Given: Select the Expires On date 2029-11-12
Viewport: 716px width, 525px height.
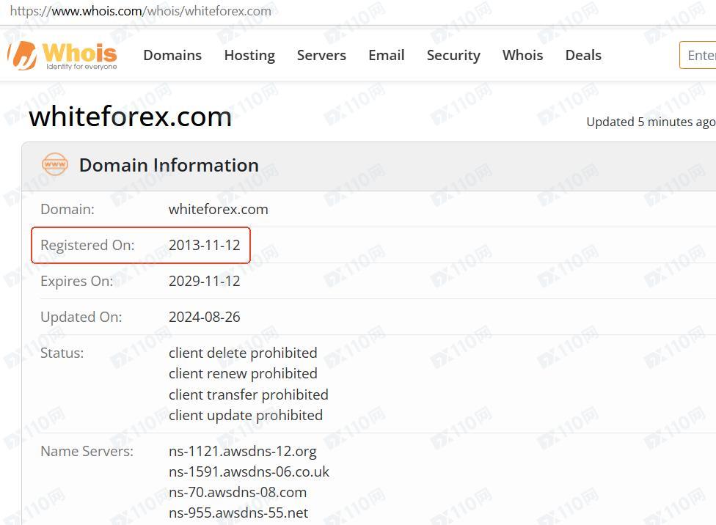Looking at the screenshot, I should coord(204,282).
